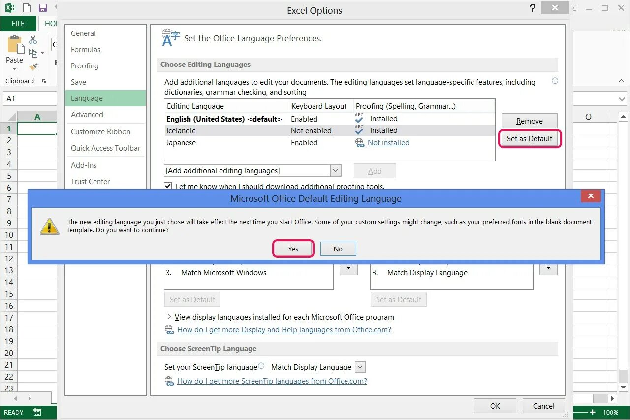The width and height of the screenshot is (630, 420).
Task: Click the Set as Default editing language button
Action: click(x=530, y=139)
